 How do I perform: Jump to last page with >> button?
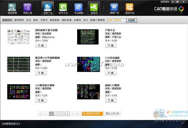(x=78, y=114)
